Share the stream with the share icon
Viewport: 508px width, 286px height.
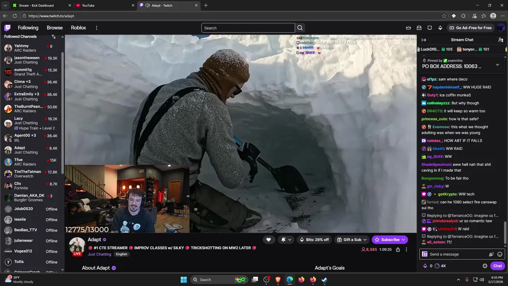point(398,249)
